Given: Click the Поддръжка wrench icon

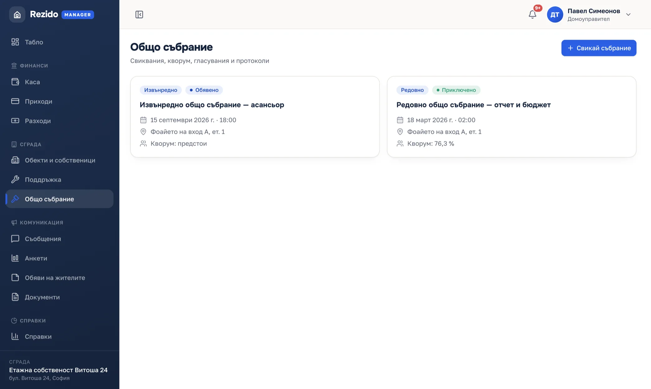Looking at the screenshot, I should coord(15,179).
